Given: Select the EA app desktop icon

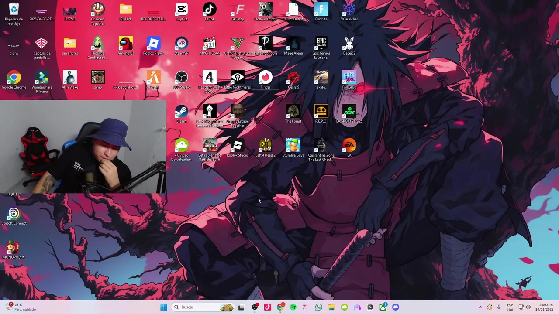Looking at the screenshot, I should pyautogui.click(x=349, y=148).
